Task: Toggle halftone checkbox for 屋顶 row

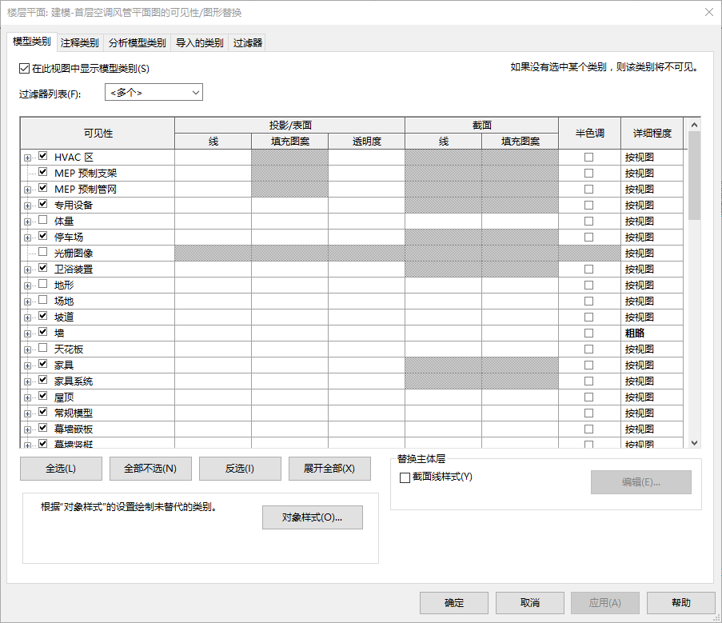Action: tap(589, 397)
